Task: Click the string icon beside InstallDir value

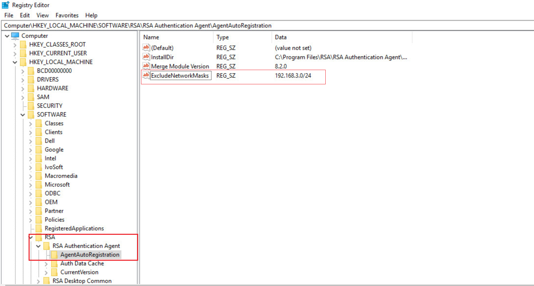Action: [146, 57]
